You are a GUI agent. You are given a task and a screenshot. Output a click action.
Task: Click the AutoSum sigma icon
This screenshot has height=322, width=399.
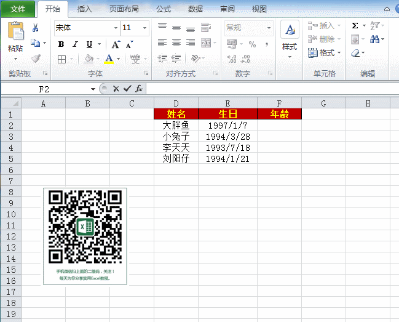click(355, 25)
